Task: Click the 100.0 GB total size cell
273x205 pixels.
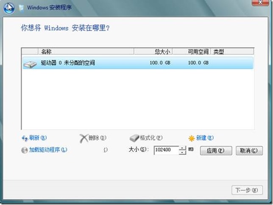Action: (160, 63)
